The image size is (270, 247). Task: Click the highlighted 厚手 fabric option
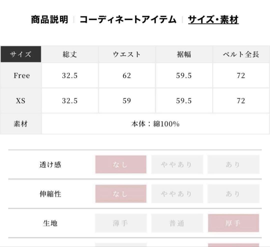(x=233, y=223)
